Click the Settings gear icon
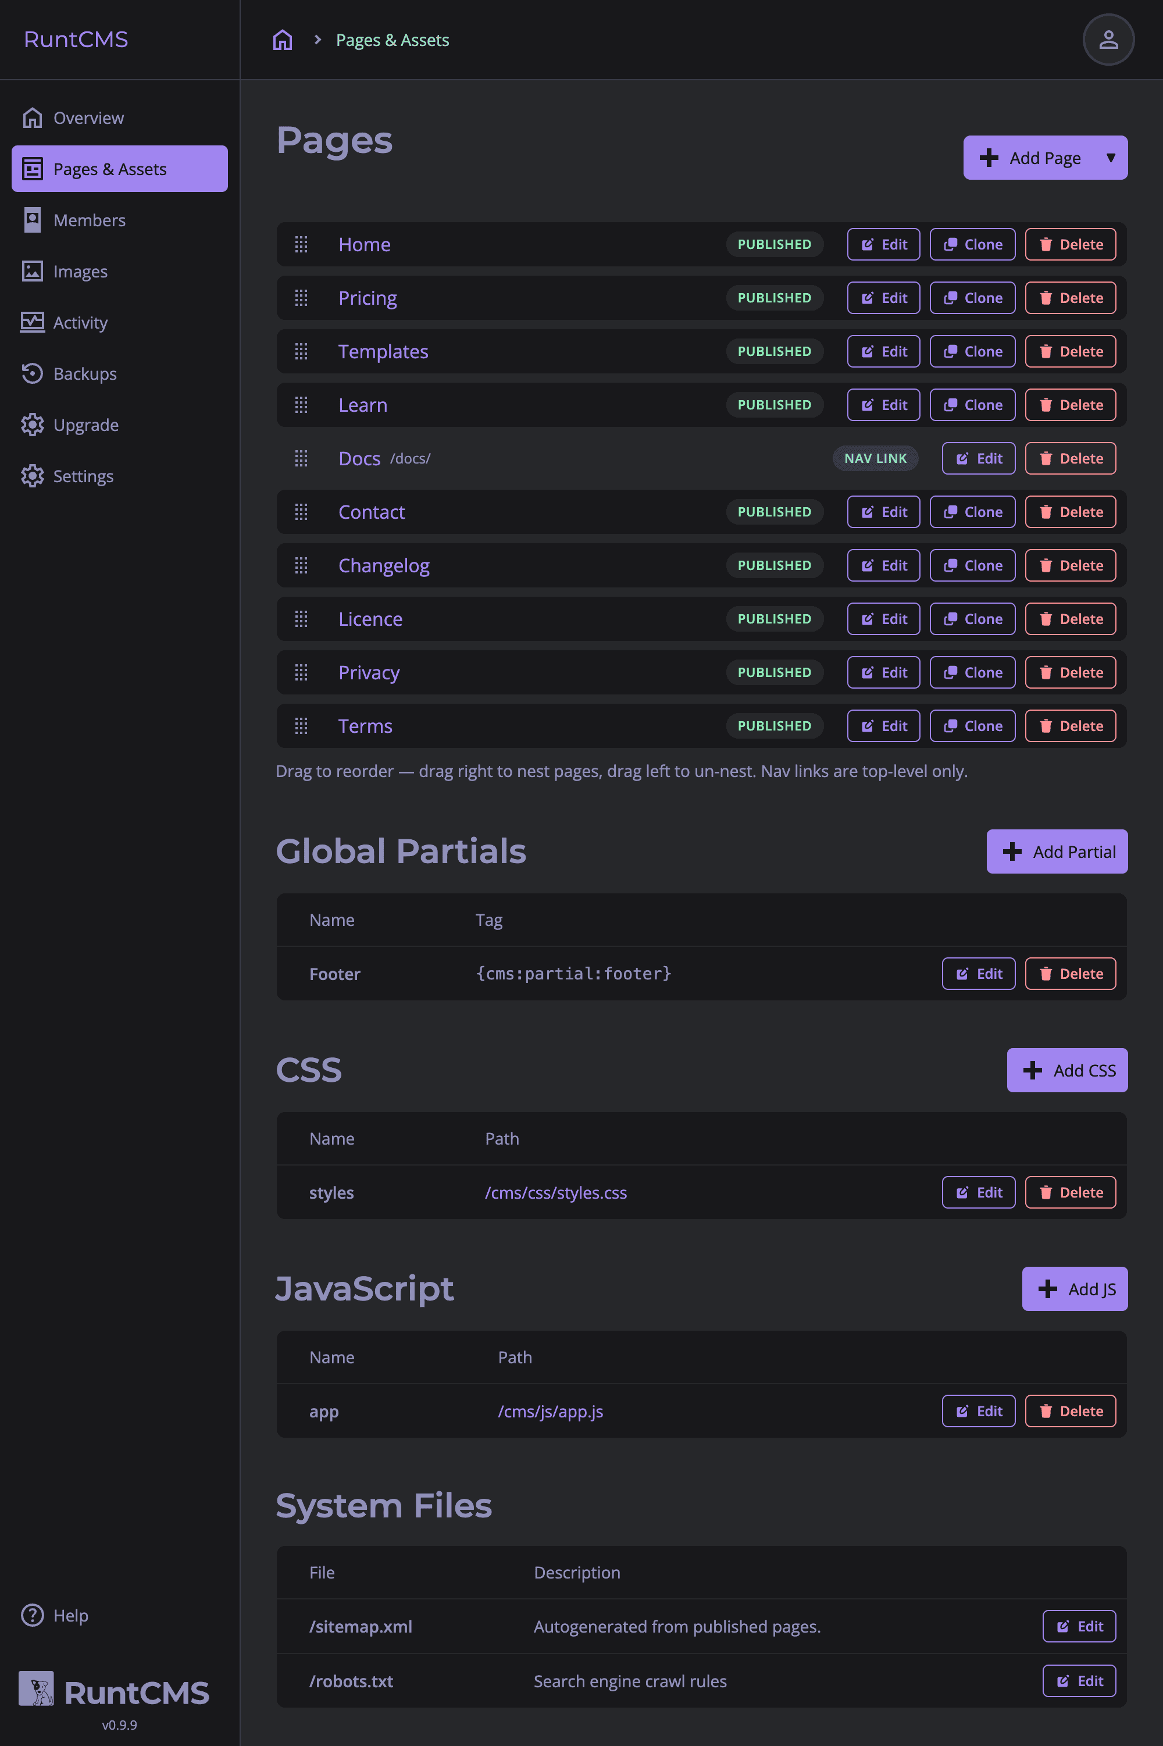Screen dimensions: 1163x1746 point(33,475)
